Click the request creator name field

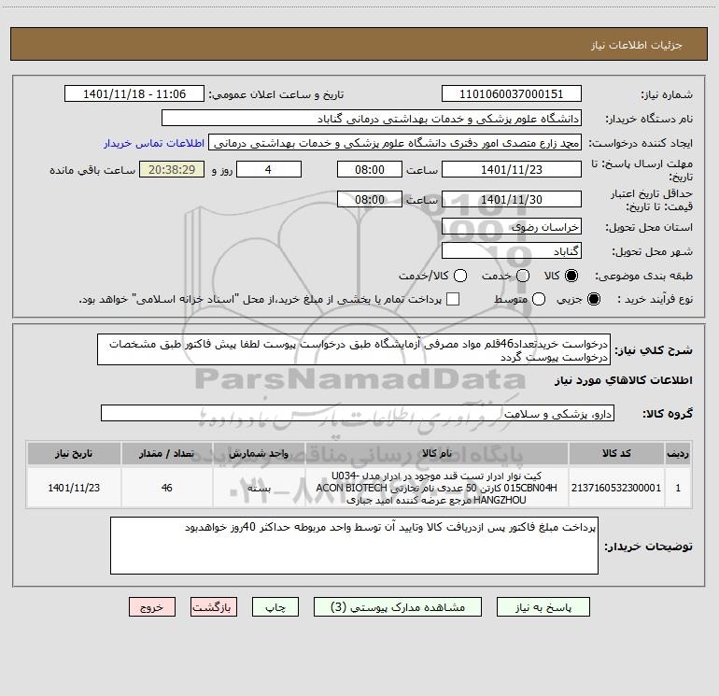pos(395,143)
